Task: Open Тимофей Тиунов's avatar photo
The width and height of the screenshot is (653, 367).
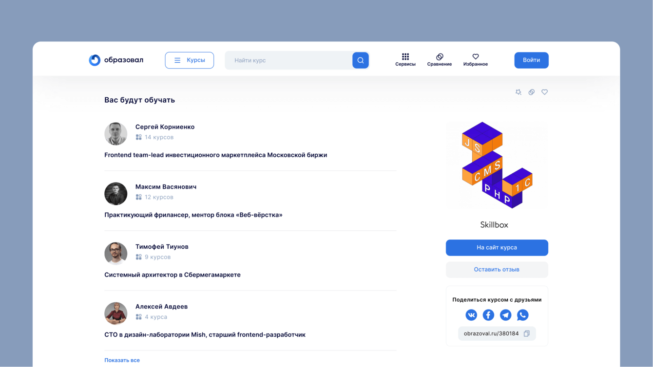Action: [x=116, y=254]
